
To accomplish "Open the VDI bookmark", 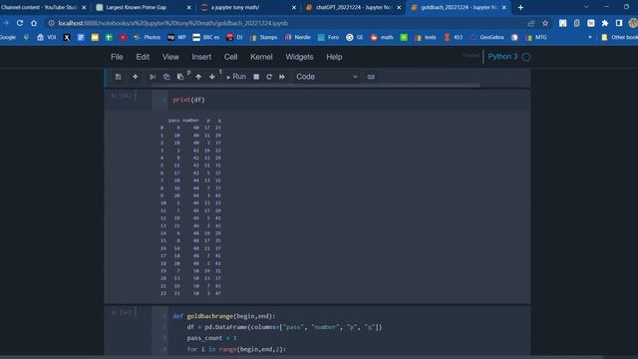I will (47, 37).
